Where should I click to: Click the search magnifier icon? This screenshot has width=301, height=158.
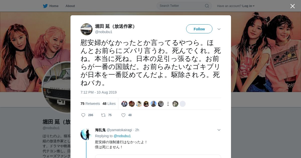coord(207,6)
